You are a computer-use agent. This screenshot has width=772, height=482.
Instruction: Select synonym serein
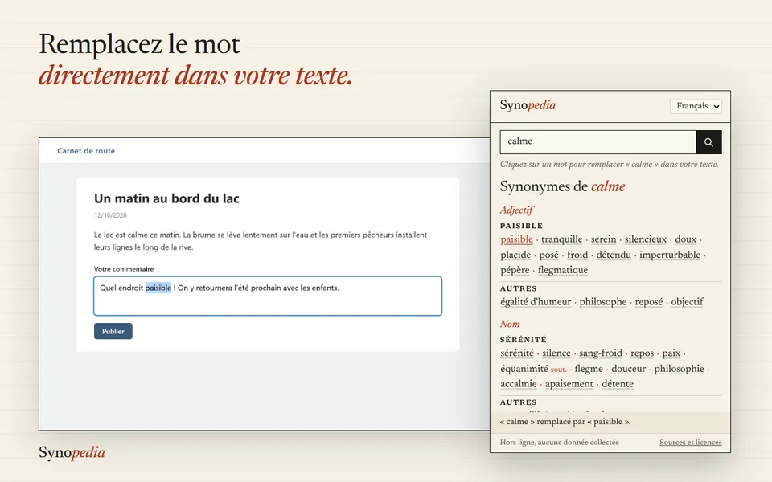pyautogui.click(x=603, y=239)
